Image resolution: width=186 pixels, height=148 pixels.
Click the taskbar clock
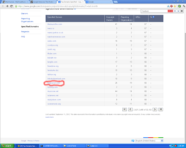tap(181, 146)
